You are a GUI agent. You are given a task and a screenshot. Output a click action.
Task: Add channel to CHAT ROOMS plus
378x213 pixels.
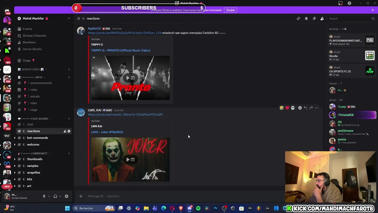[x=69, y=119]
